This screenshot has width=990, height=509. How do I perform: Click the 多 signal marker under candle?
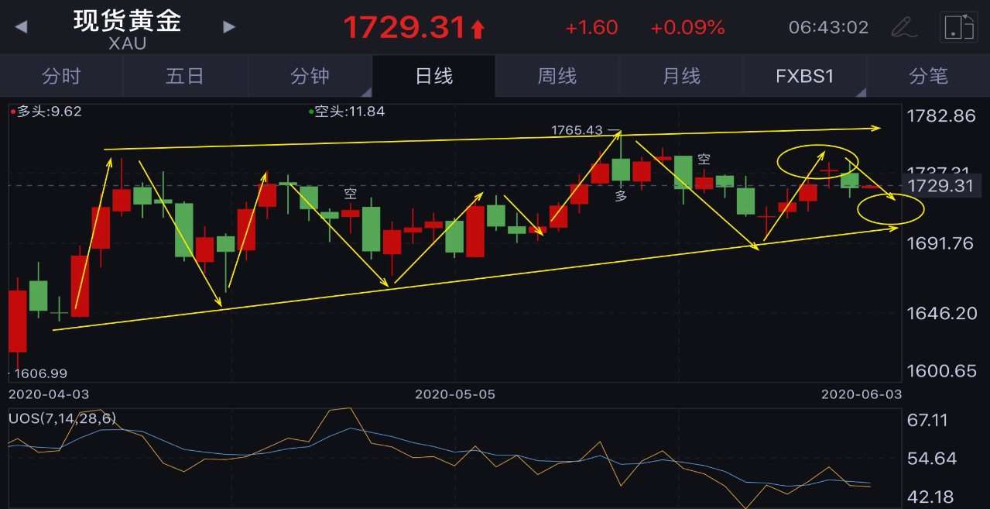(621, 196)
